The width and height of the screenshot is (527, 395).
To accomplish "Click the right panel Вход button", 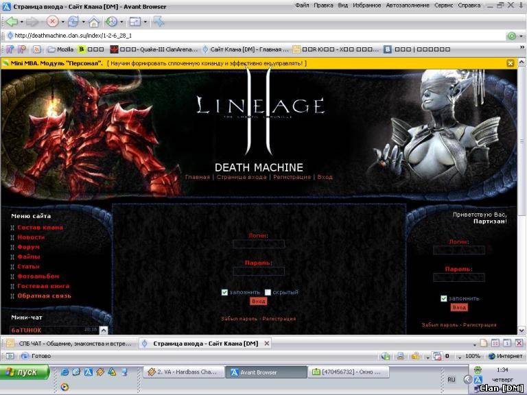I will coord(459,307).
